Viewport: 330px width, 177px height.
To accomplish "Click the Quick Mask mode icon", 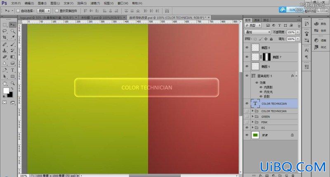I will [5, 102].
